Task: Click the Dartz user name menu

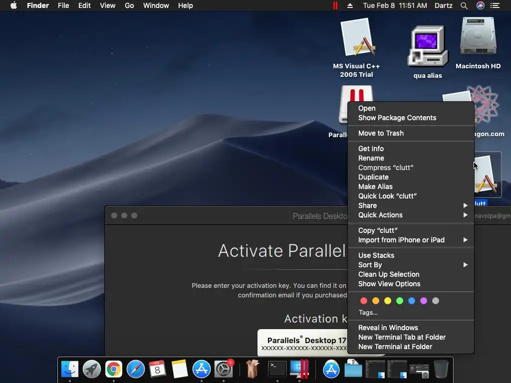Action: 444,5
